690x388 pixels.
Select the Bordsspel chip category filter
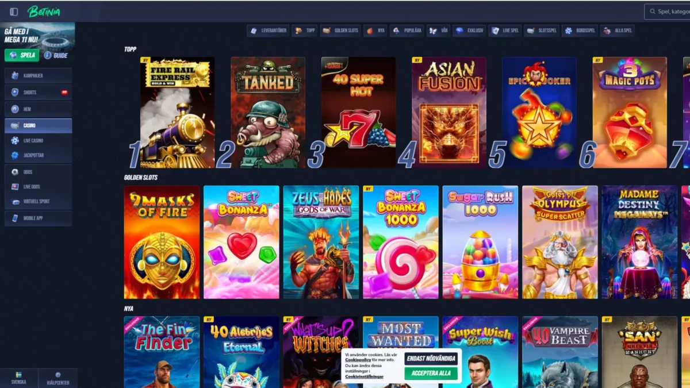[x=580, y=30]
